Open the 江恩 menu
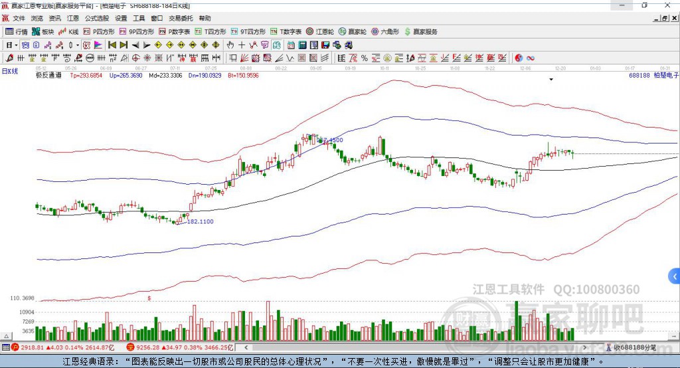 (x=73, y=18)
